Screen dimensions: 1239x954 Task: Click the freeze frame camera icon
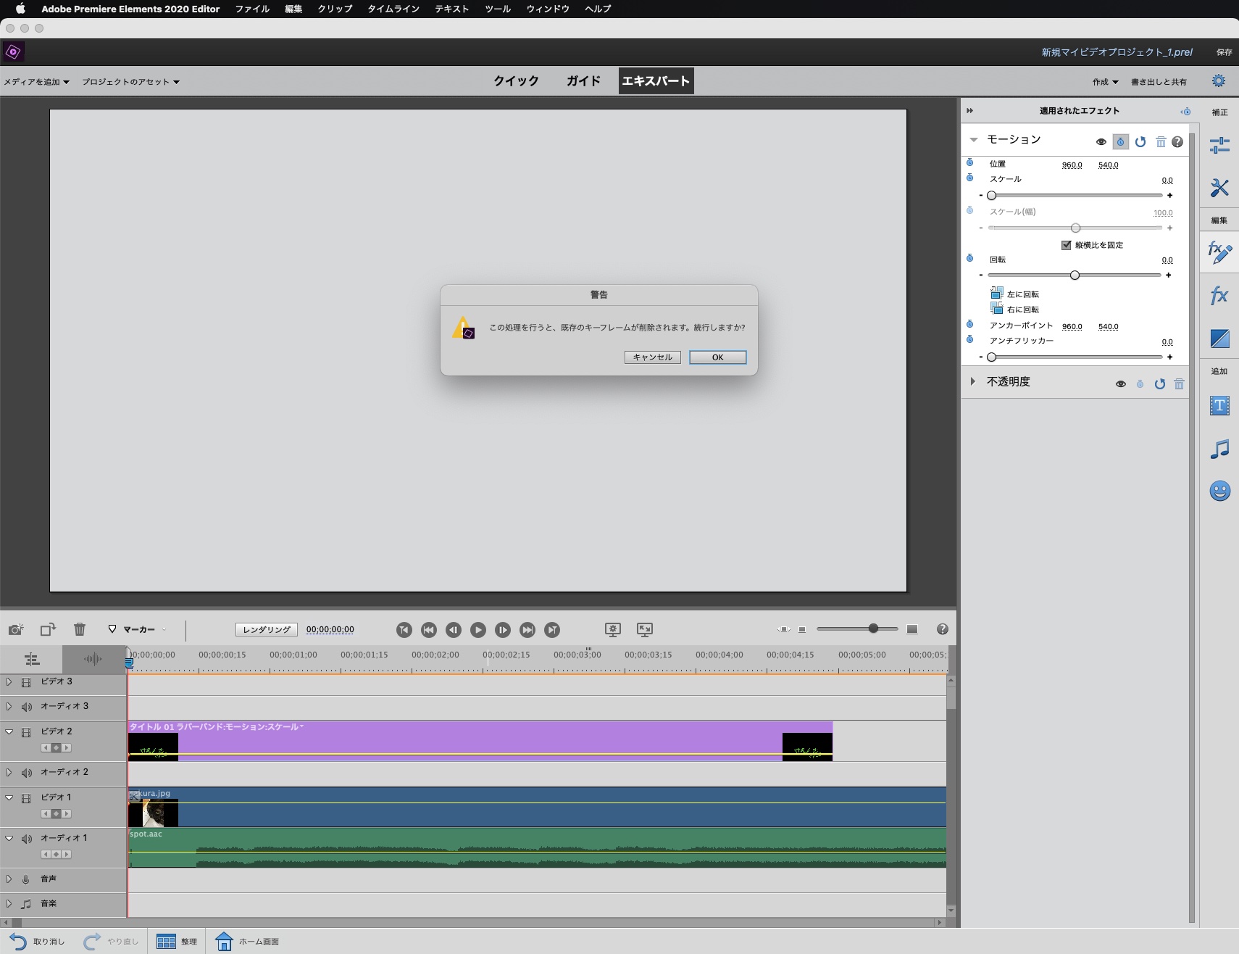pyautogui.click(x=16, y=629)
